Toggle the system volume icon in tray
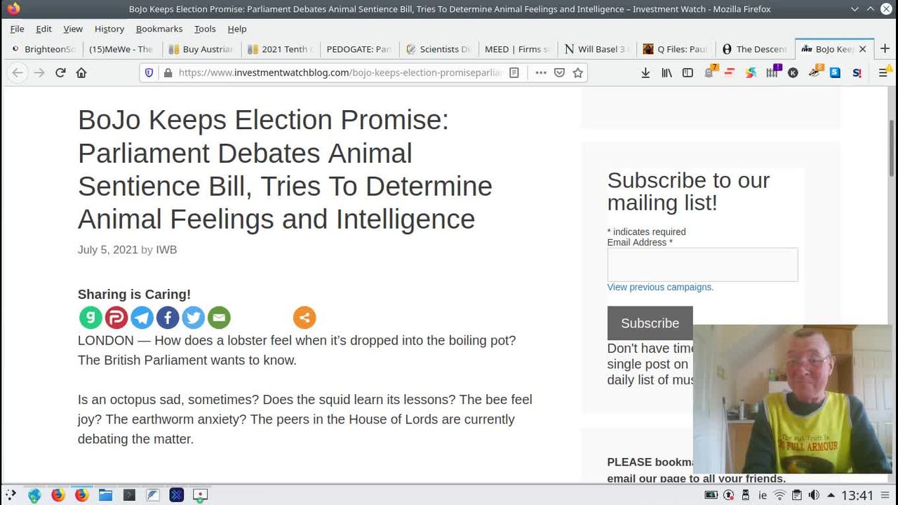Image resolution: width=898 pixels, height=505 pixels. coord(814,495)
